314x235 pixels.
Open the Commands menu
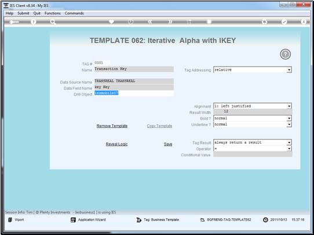pos(74,13)
